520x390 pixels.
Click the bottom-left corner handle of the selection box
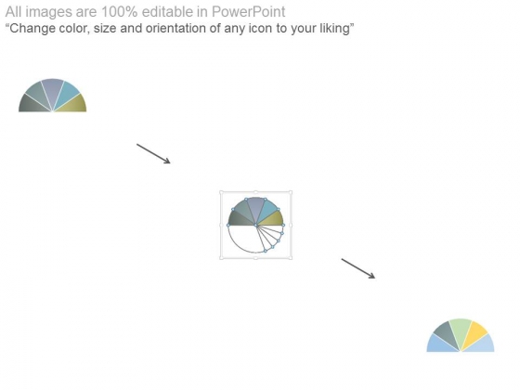(x=221, y=258)
